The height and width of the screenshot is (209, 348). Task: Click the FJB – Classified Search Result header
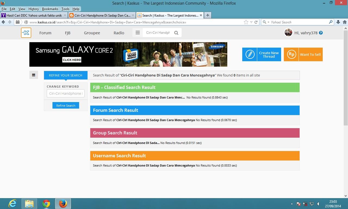coord(195,87)
